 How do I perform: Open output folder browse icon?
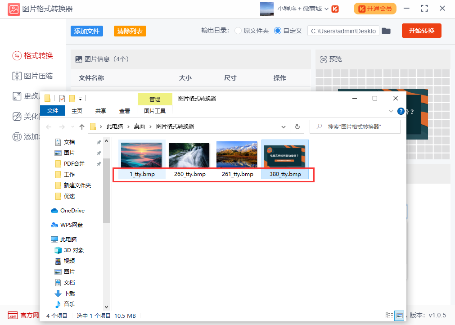[387, 31]
